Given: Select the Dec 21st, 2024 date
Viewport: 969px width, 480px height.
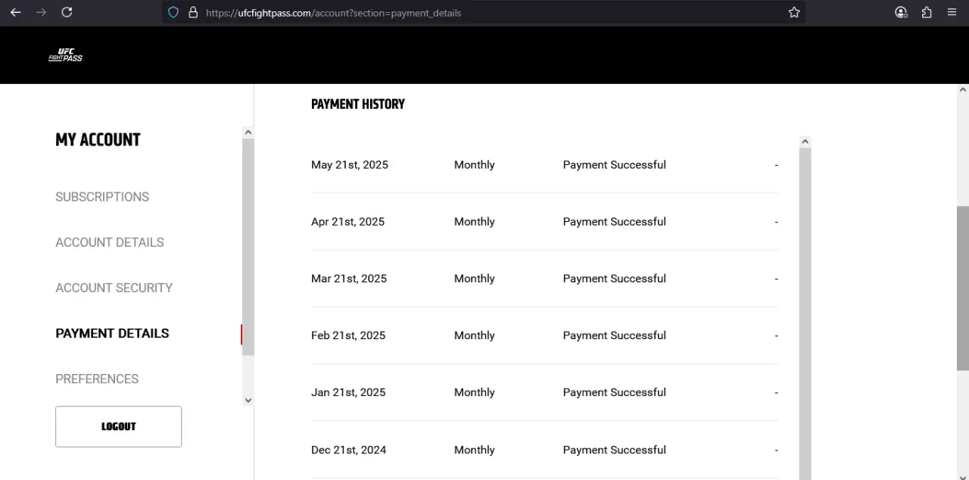Looking at the screenshot, I should coord(348,450).
